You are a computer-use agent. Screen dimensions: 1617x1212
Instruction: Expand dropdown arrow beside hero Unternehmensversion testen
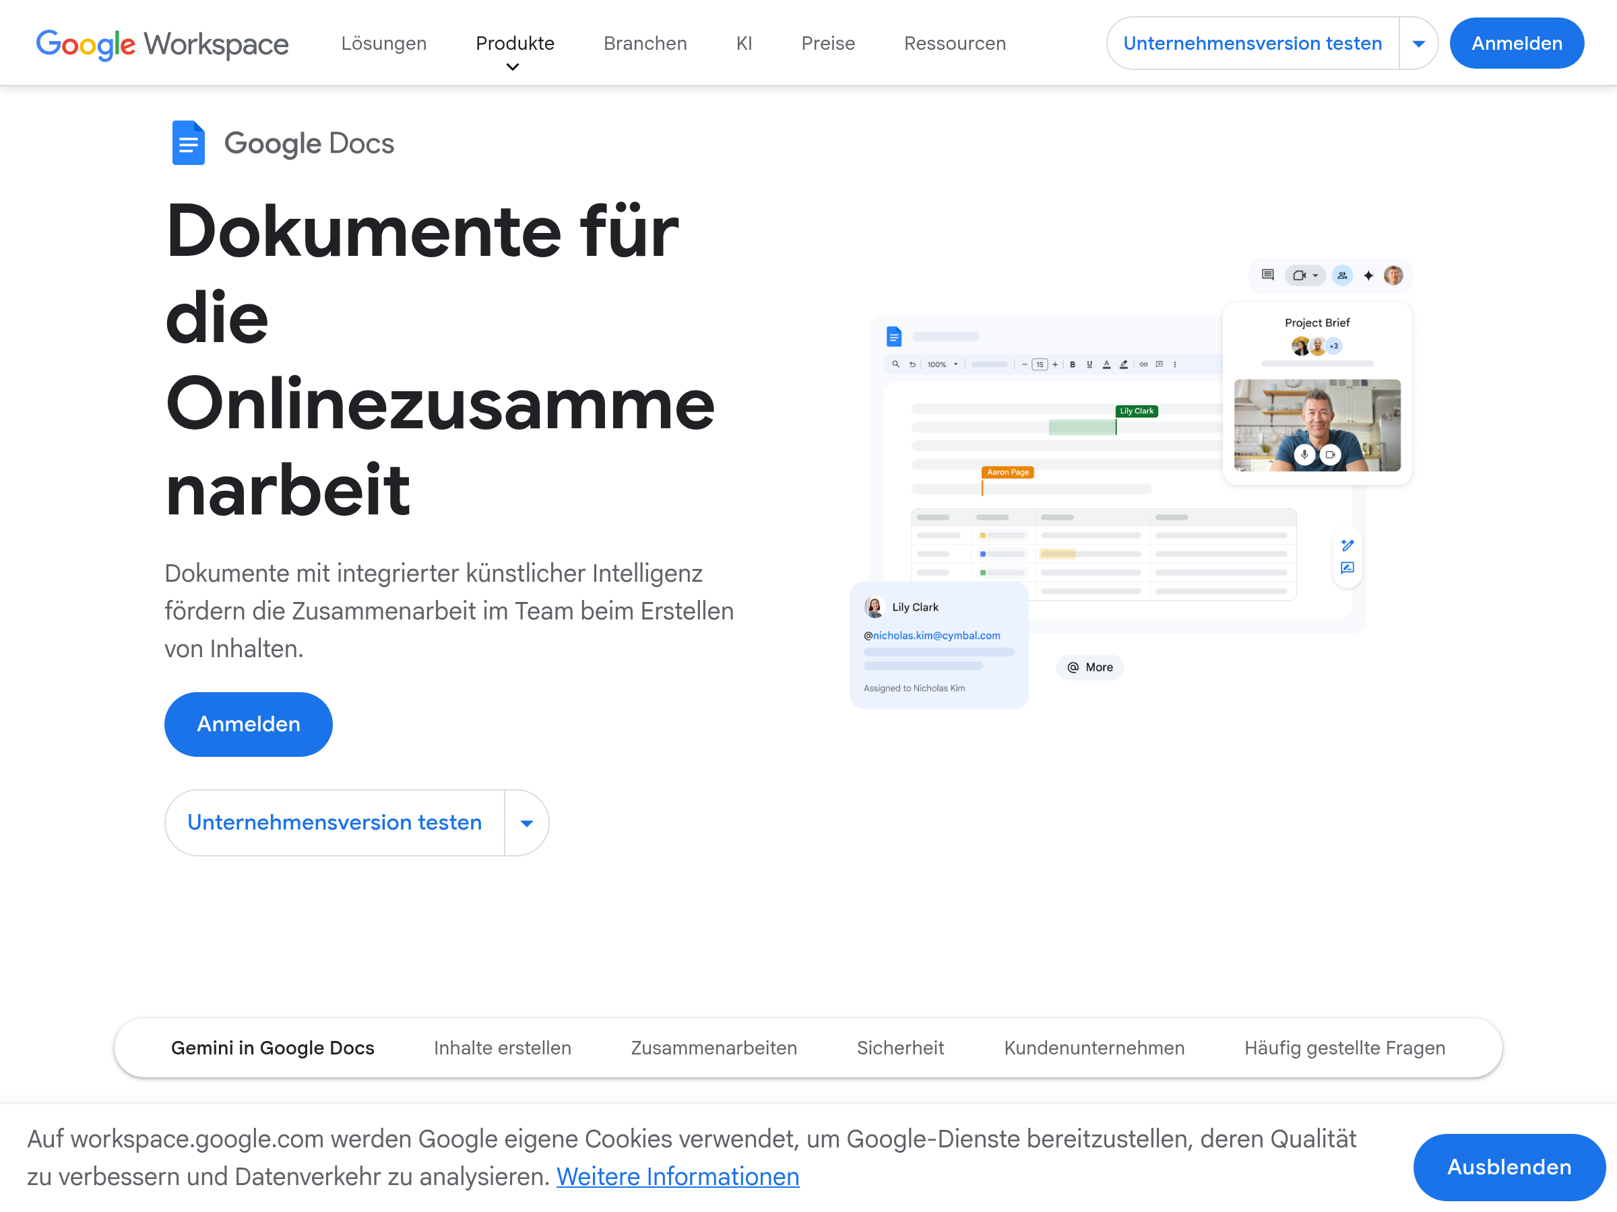pyautogui.click(x=526, y=823)
